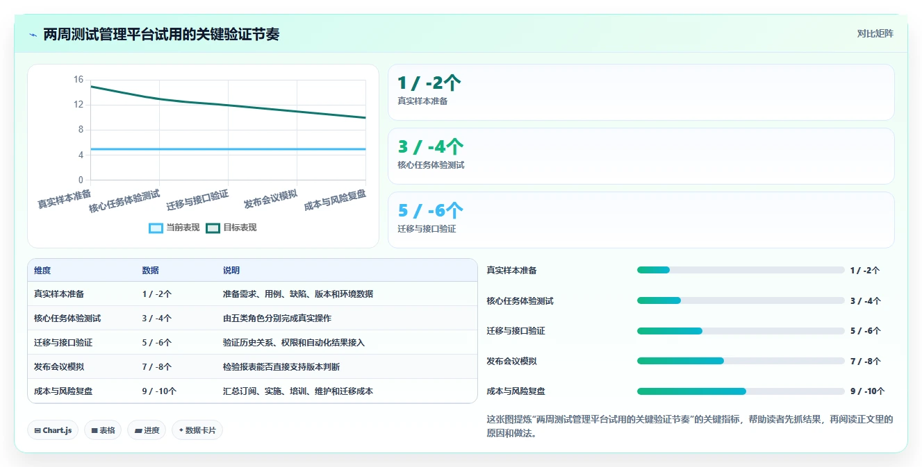Image resolution: width=922 pixels, height=467 pixels.
Task: Click the progress list label 发布会议模拟
Action: [x=511, y=362]
